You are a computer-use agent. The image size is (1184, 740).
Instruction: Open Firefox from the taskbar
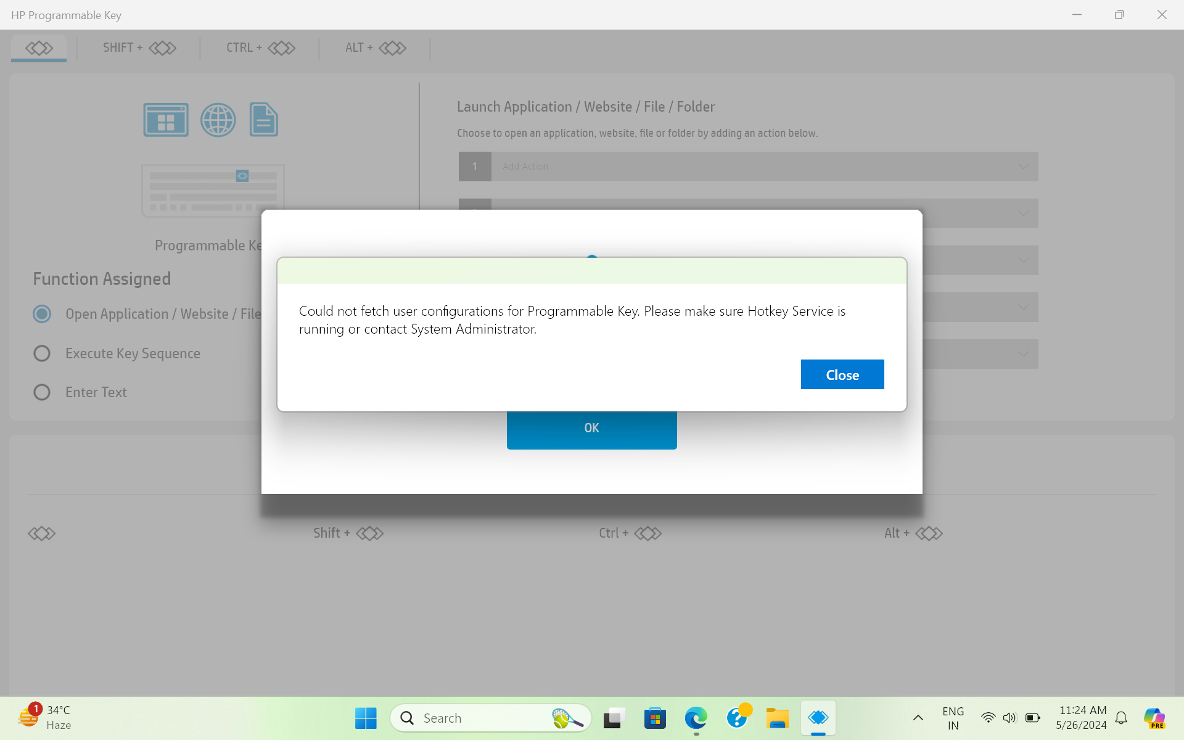[736, 717]
